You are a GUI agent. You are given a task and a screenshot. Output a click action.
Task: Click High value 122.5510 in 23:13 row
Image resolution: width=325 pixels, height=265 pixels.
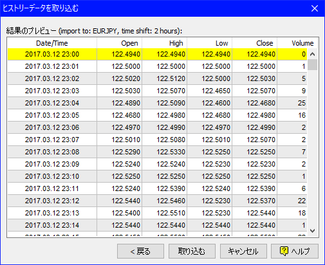pyautogui.click(x=171, y=213)
